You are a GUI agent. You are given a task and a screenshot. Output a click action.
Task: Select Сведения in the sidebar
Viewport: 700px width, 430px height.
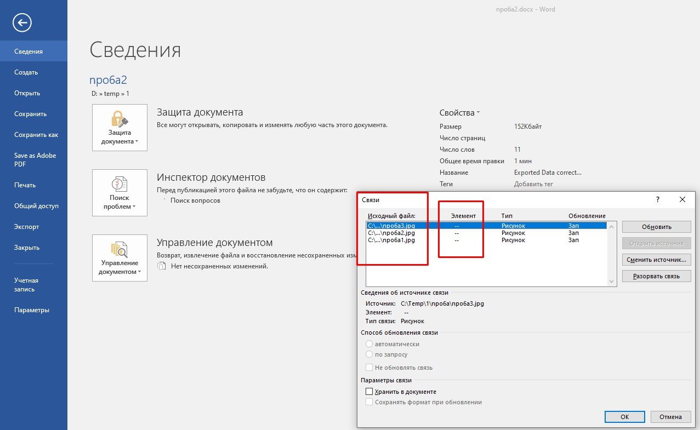(33, 51)
